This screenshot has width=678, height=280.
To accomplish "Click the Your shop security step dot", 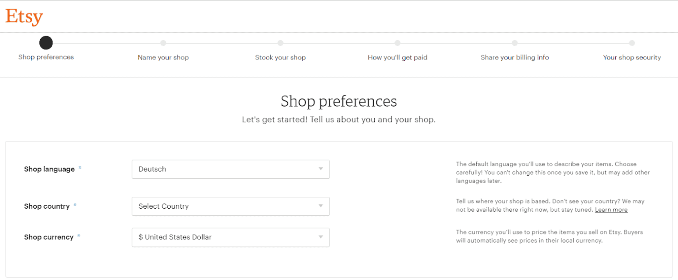I will pyautogui.click(x=632, y=43).
